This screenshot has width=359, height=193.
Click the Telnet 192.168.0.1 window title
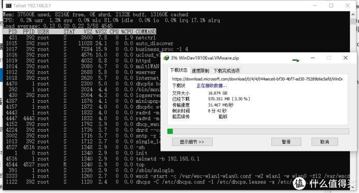(x=32, y=5)
